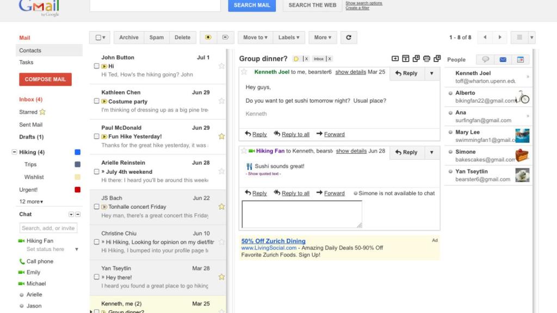Click the video chat icon beside Hiking Fan
The image size is (557, 313).
point(21,241)
